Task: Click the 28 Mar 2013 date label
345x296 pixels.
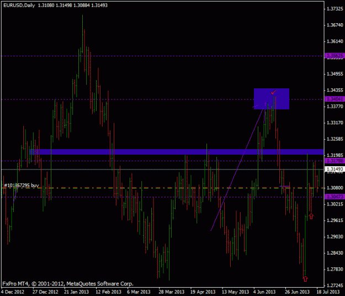Action: (172, 292)
